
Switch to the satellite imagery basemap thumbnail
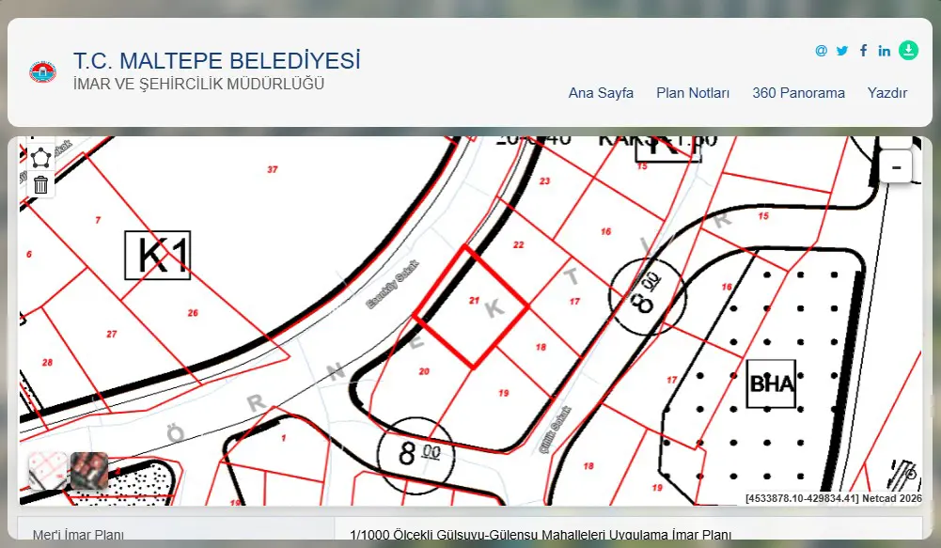89,471
